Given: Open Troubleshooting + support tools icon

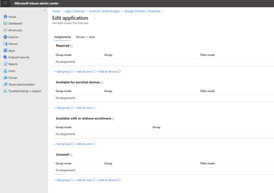Looking at the screenshot, I should tap(5, 91).
